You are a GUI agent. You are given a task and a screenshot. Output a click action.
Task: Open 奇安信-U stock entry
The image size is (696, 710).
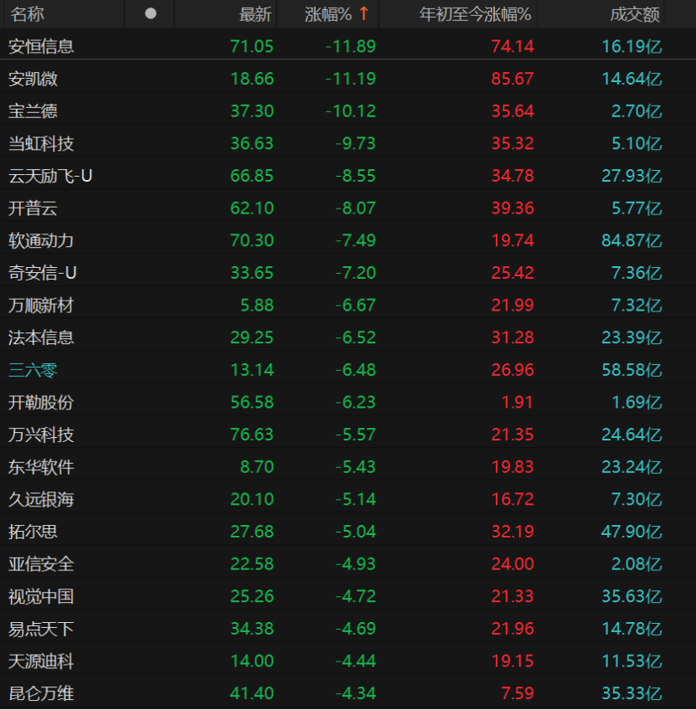(43, 273)
